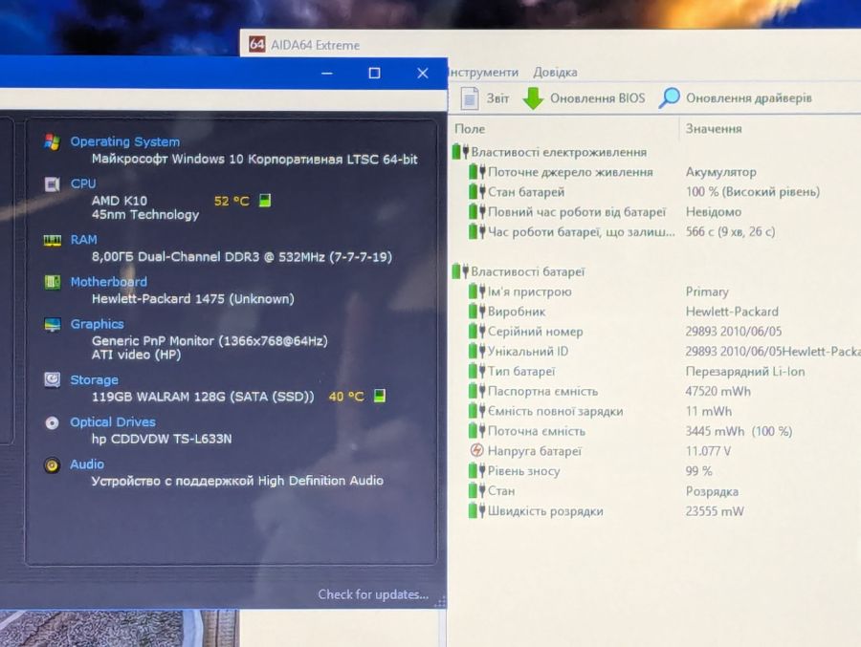Minimize the front Speccy window

[327, 73]
